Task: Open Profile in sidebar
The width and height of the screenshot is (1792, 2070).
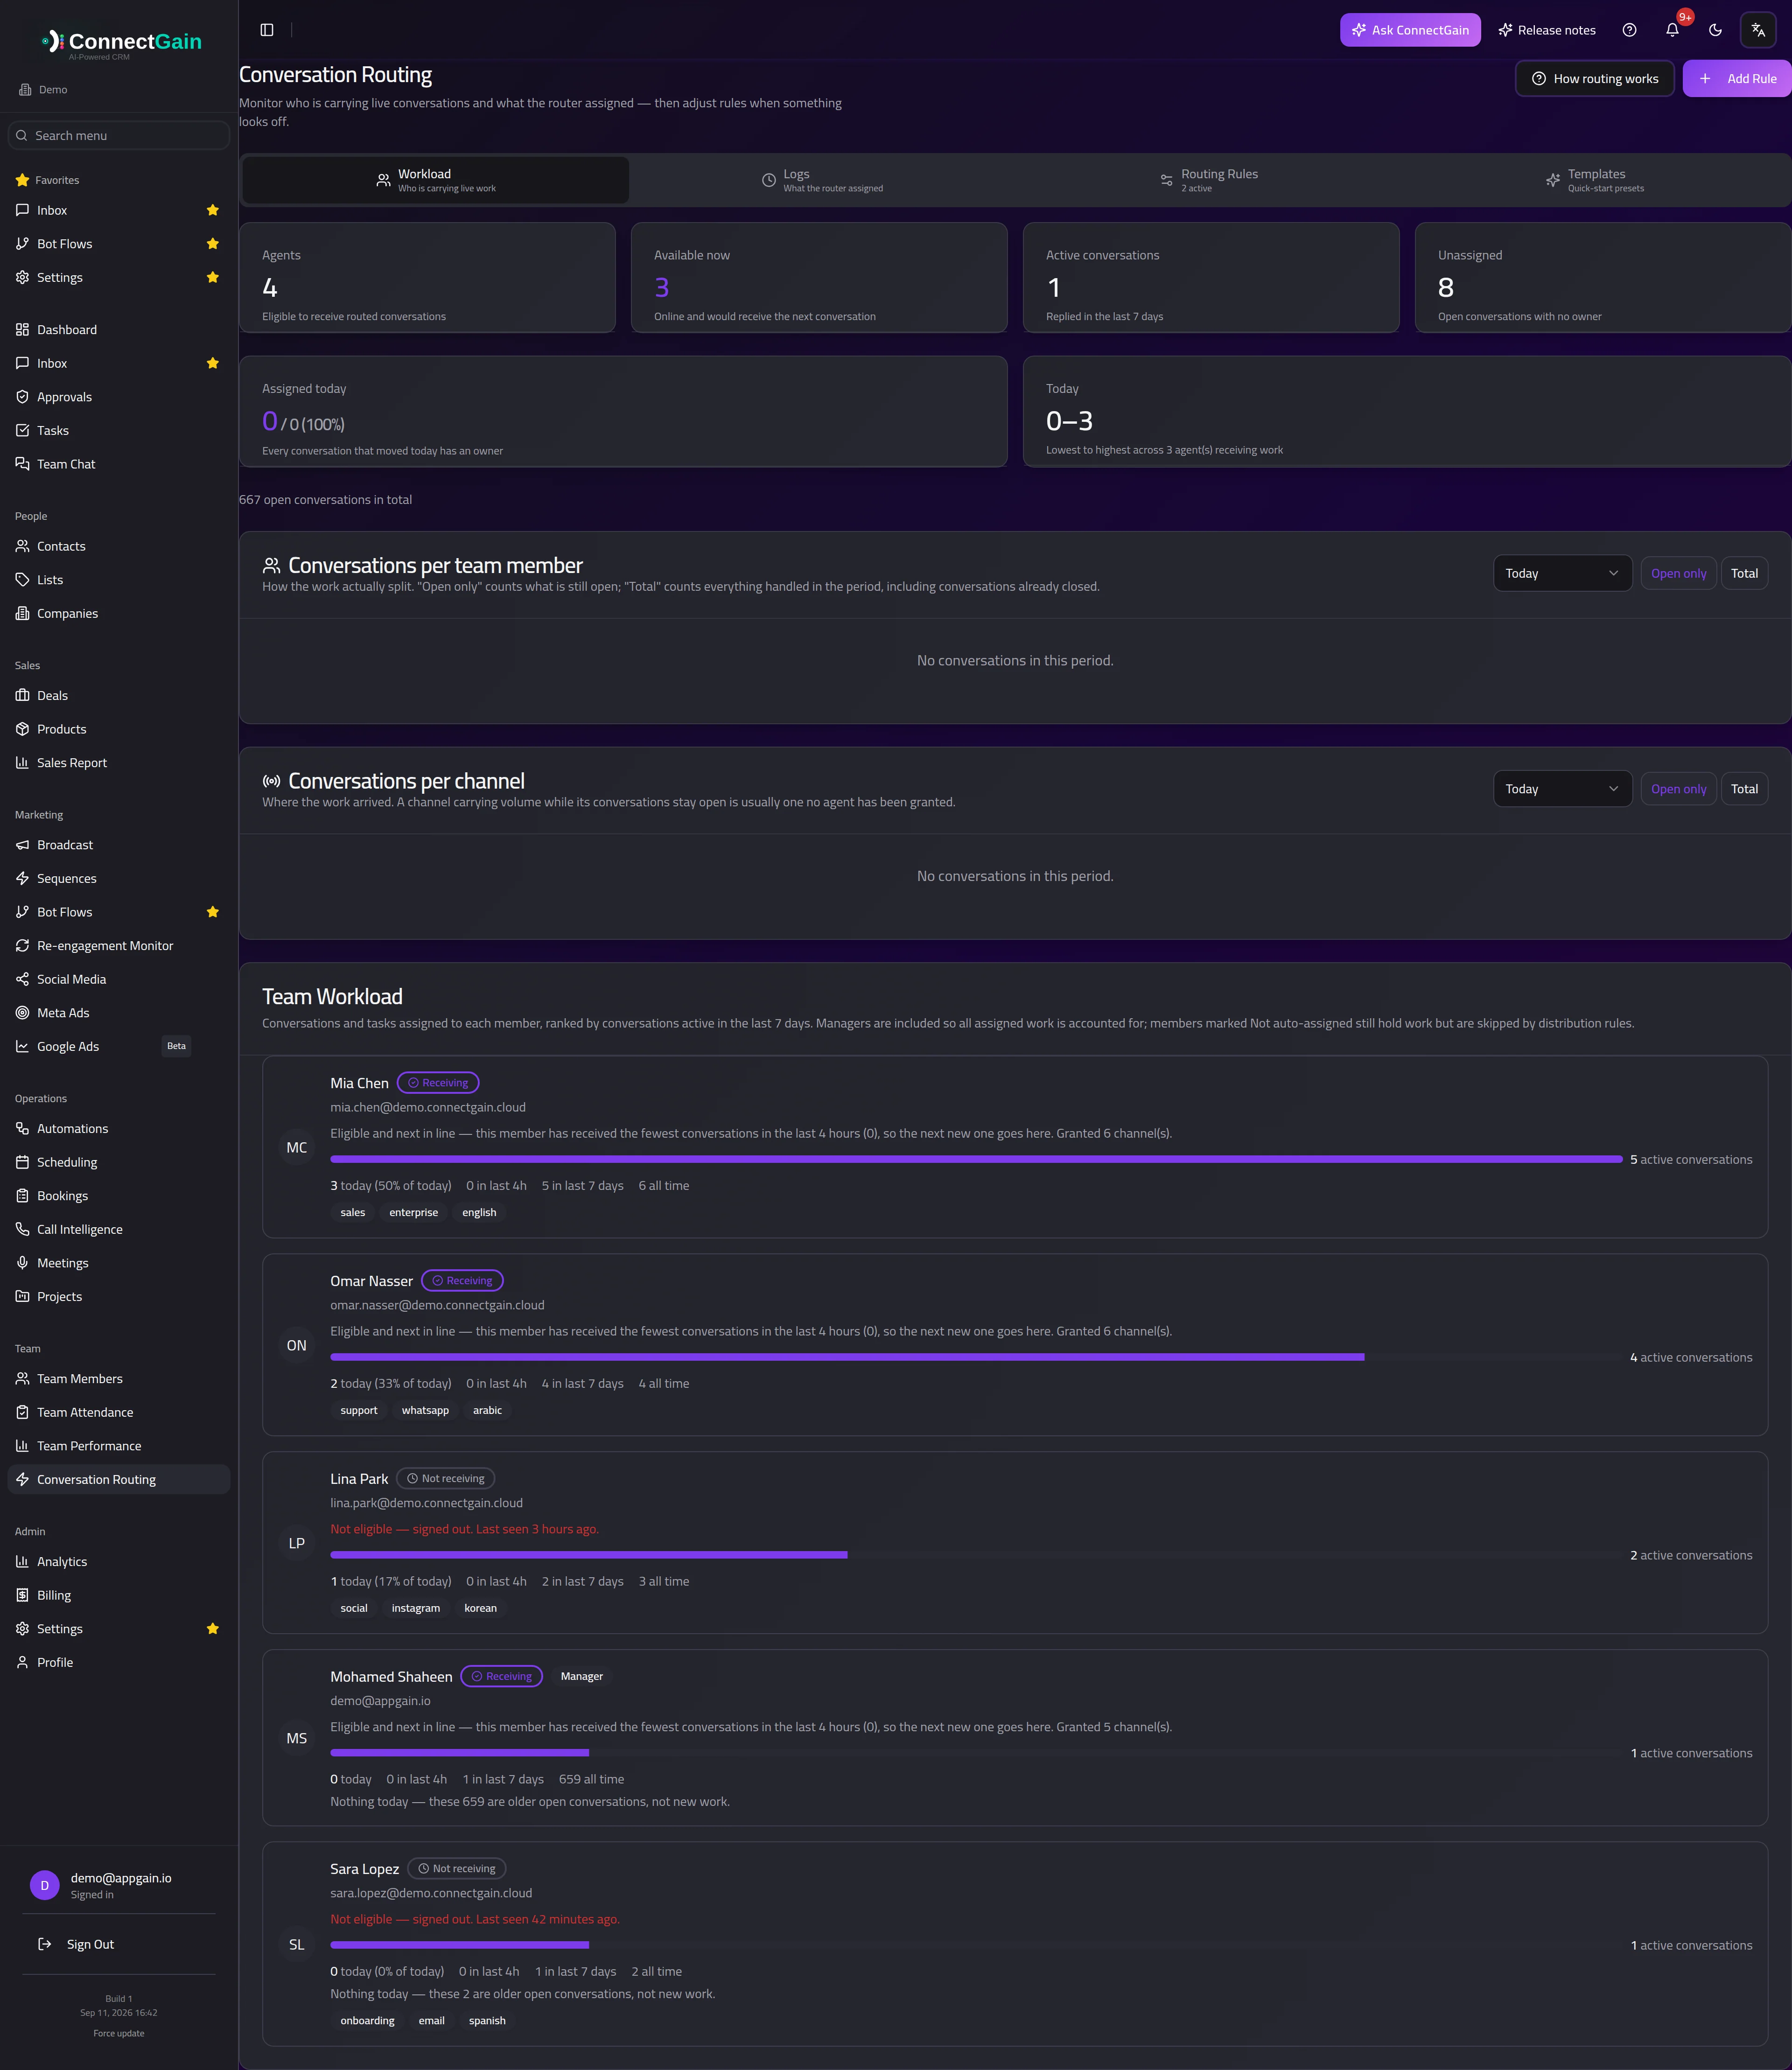Action: pos(119,1662)
